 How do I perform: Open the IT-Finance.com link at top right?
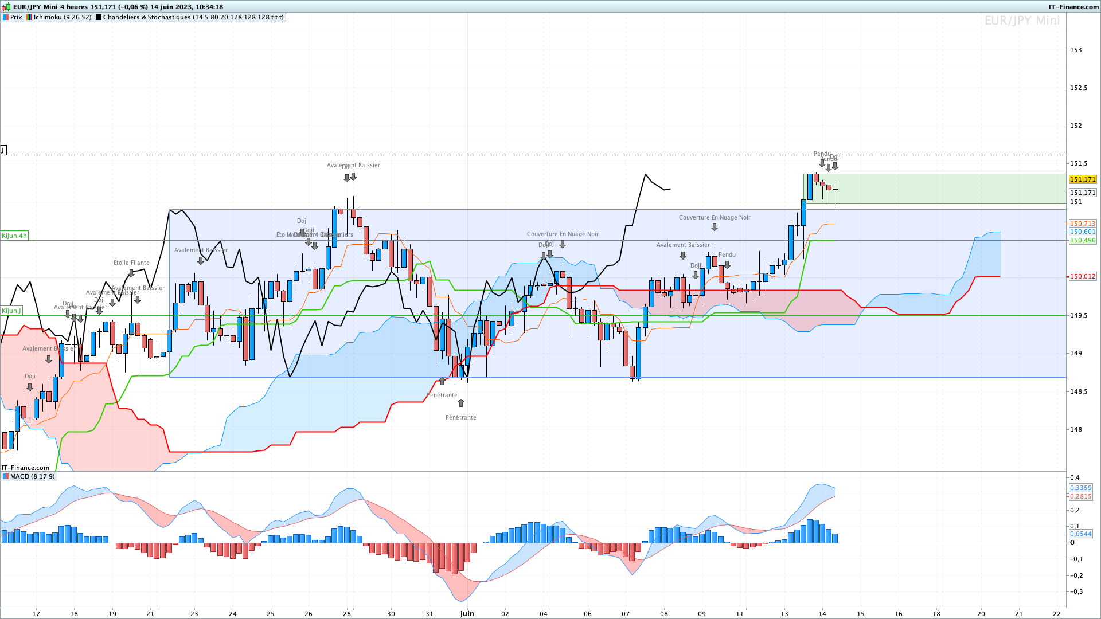1073,7
